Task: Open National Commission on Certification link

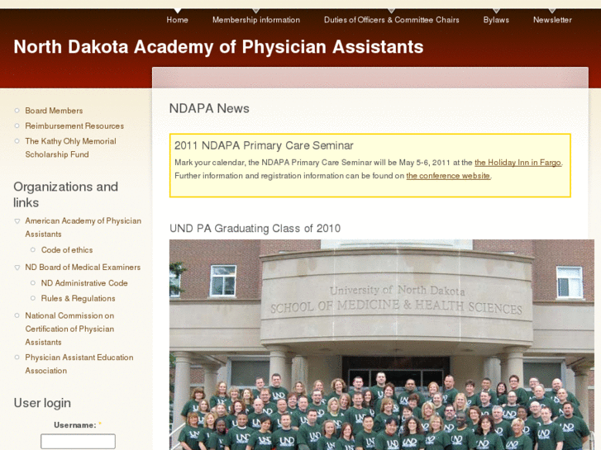Action: click(x=69, y=329)
